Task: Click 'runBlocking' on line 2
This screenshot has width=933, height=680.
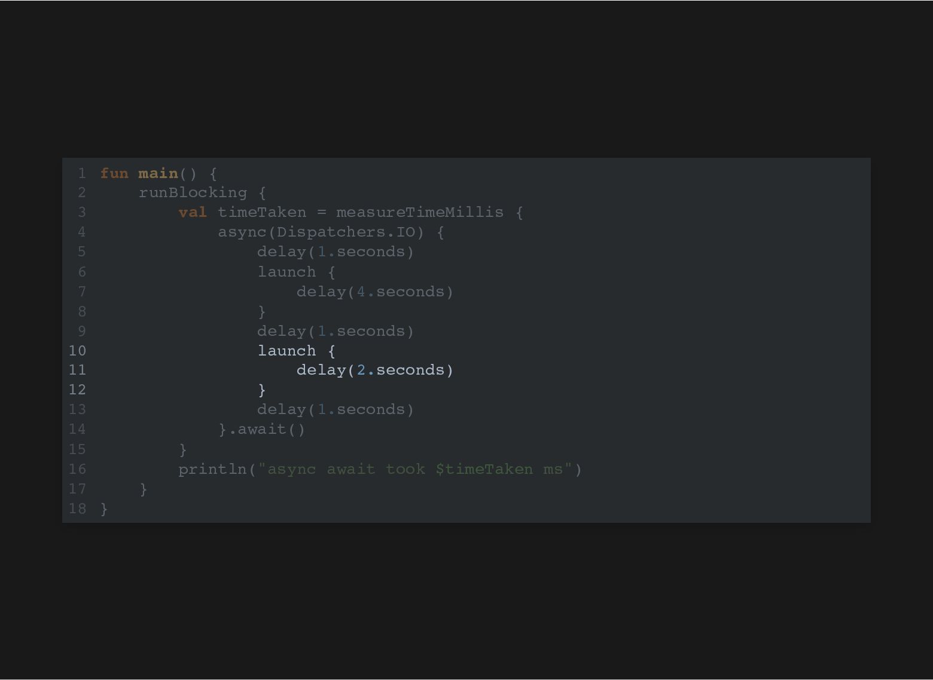Action: tap(193, 192)
